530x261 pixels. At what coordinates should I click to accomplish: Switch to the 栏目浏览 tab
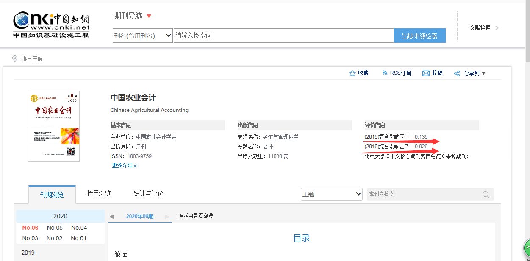pos(99,193)
